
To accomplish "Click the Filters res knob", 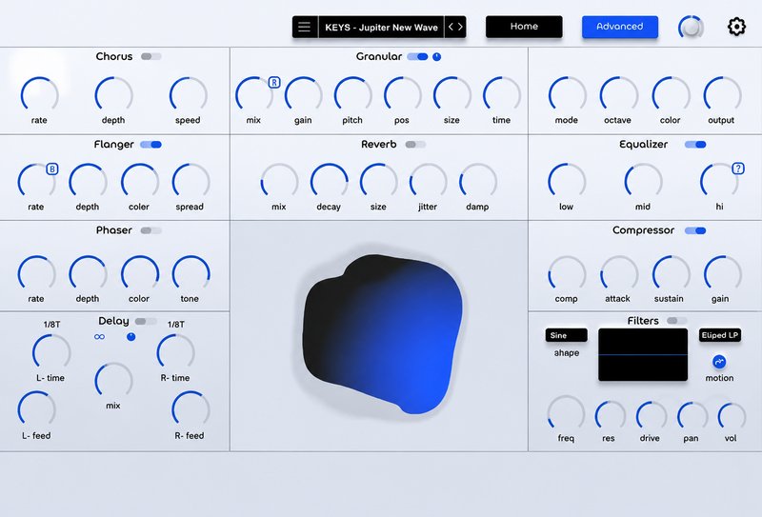I will 610,416.
